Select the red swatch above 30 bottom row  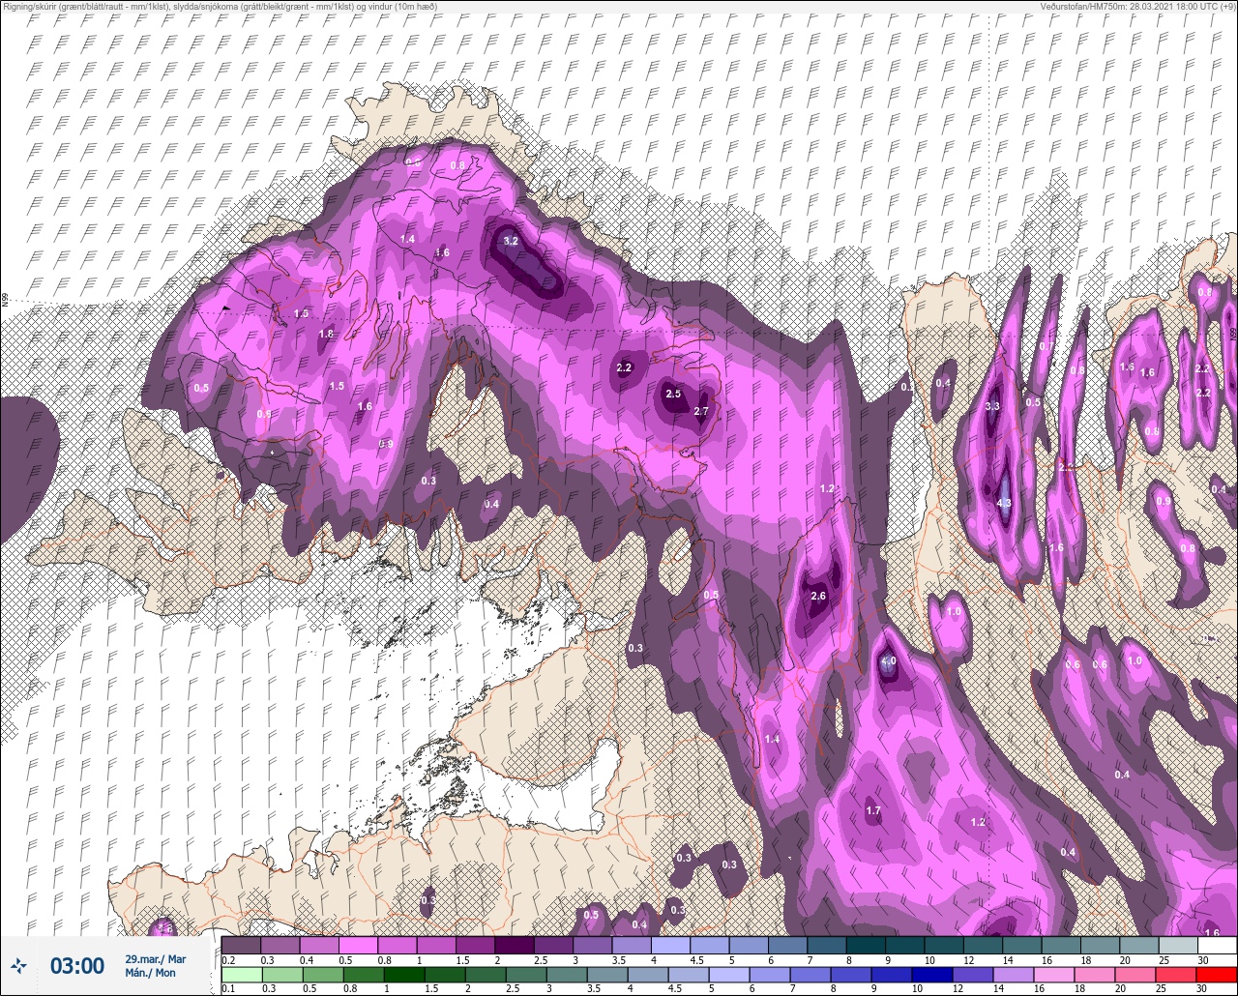(1217, 975)
